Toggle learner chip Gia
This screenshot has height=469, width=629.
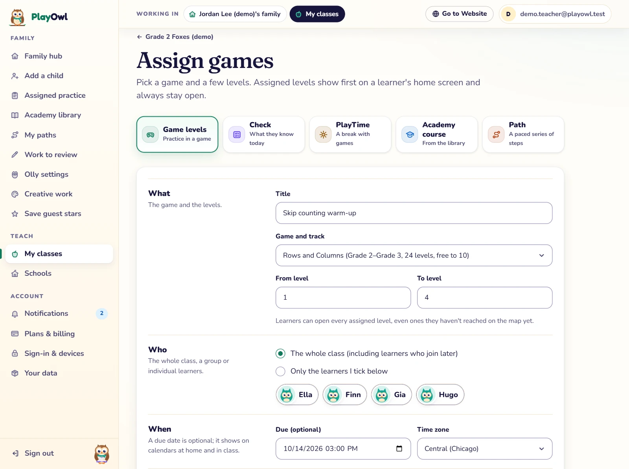click(x=392, y=395)
